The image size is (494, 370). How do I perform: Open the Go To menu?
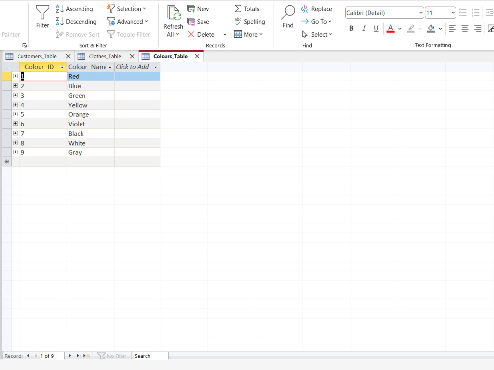tap(316, 22)
